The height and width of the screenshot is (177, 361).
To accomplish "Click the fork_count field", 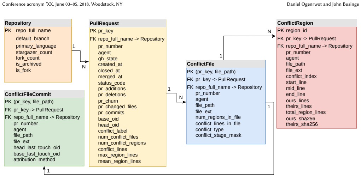I will click(28, 58).
